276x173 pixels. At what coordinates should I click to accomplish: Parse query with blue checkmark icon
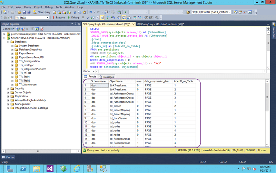pos(88,18)
